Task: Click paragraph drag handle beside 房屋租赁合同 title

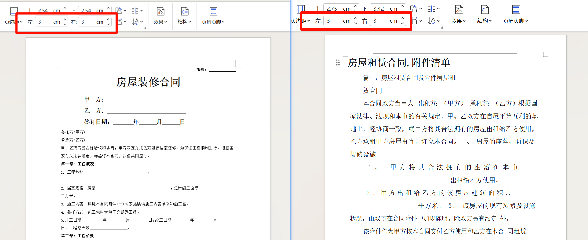Action: coord(338,62)
